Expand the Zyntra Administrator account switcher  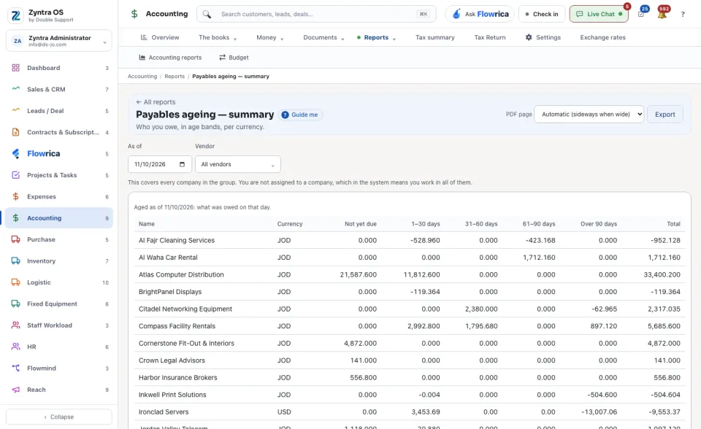[x=59, y=41]
